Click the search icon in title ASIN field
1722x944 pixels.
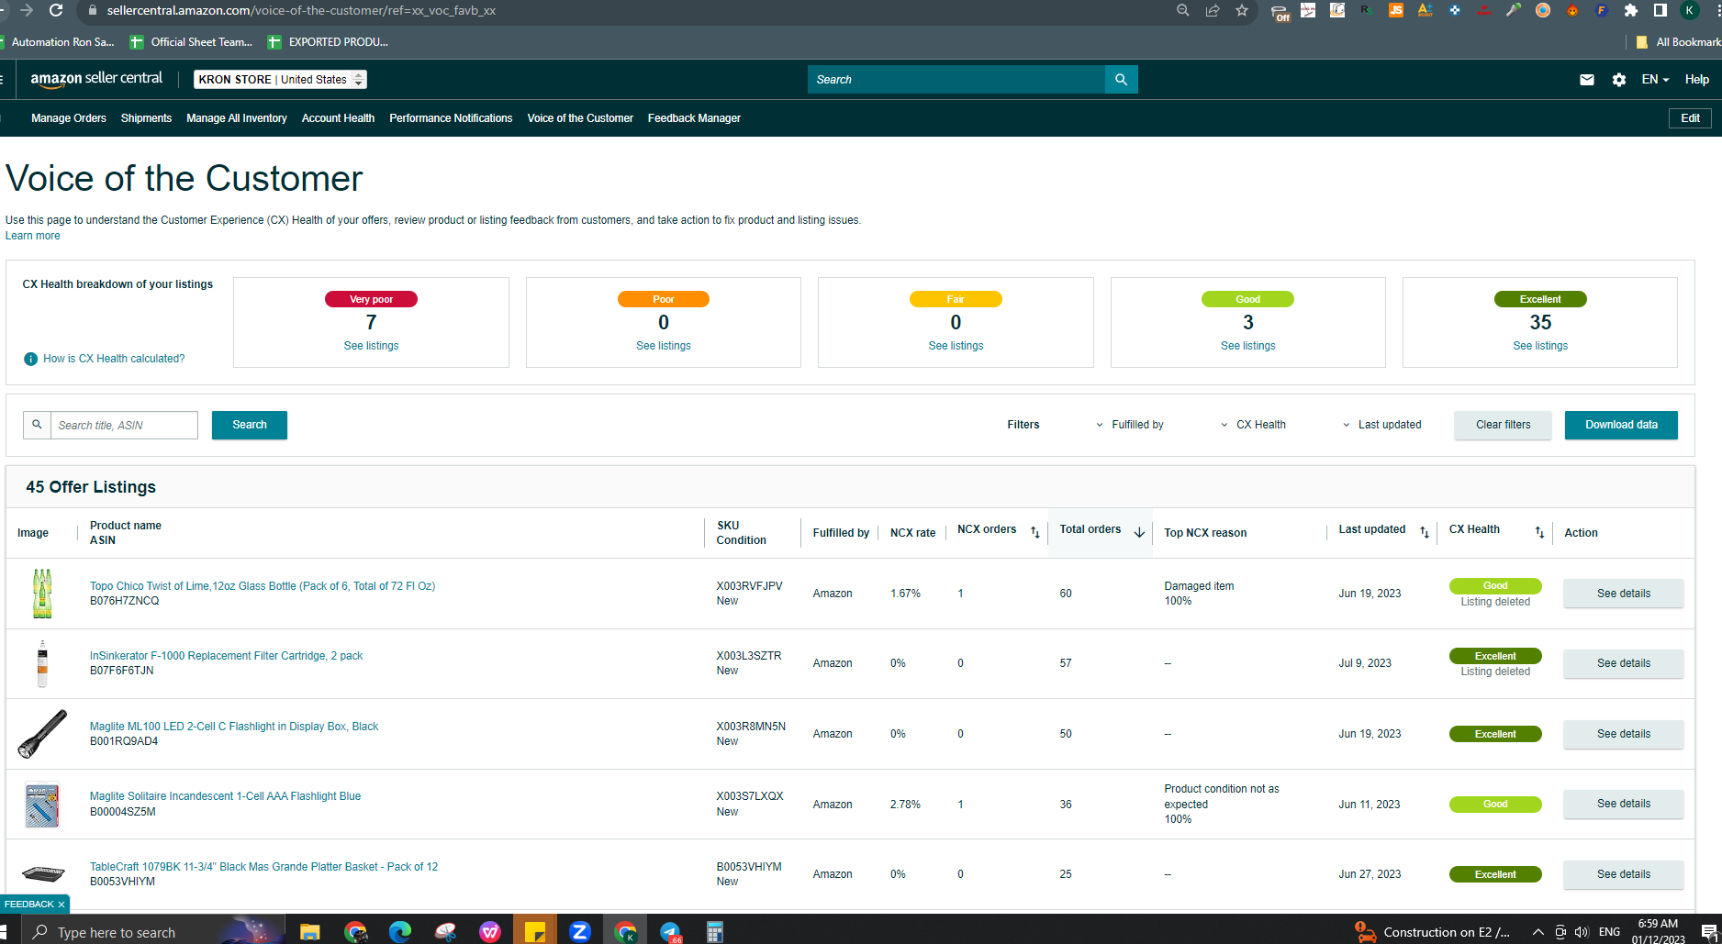[x=37, y=425]
